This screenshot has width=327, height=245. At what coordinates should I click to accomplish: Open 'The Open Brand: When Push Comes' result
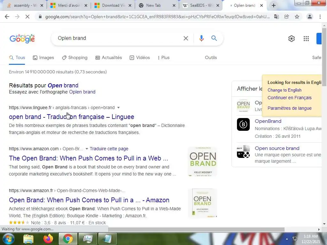click(x=88, y=158)
